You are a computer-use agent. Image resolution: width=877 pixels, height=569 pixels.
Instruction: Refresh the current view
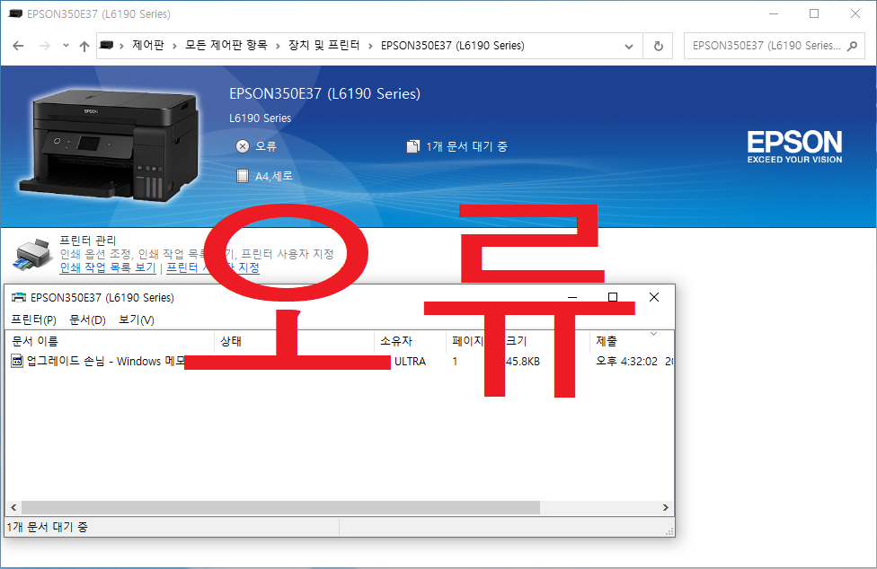[659, 46]
